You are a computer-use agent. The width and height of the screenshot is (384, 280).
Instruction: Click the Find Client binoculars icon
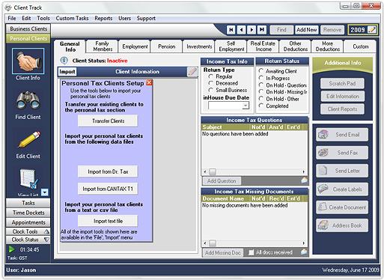coord(28,100)
